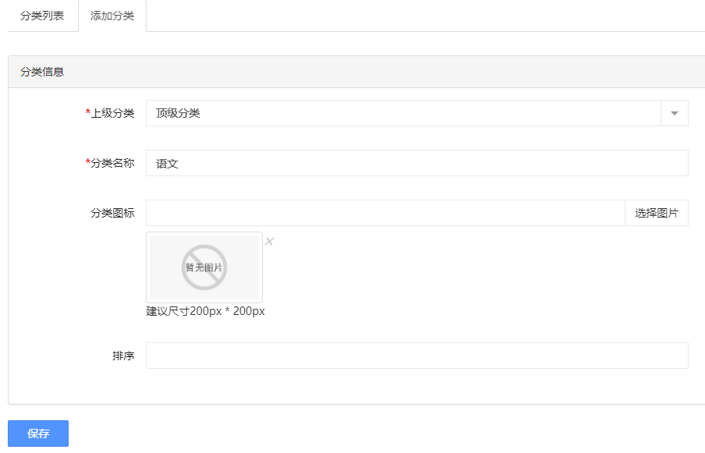Screen dimensions: 705x453
Task: Switch to the 分类列表 tab
Action: pyautogui.click(x=42, y=16)
